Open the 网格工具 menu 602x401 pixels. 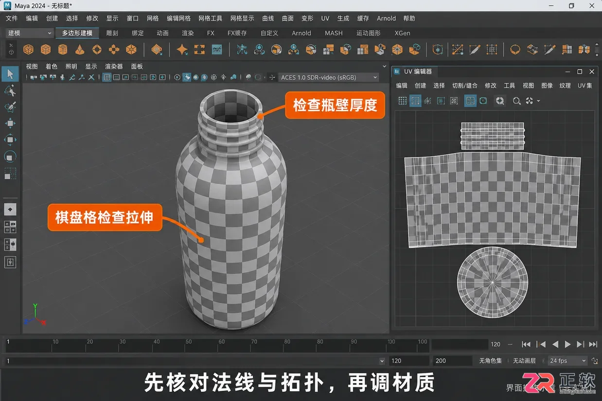tap(210, 18)
